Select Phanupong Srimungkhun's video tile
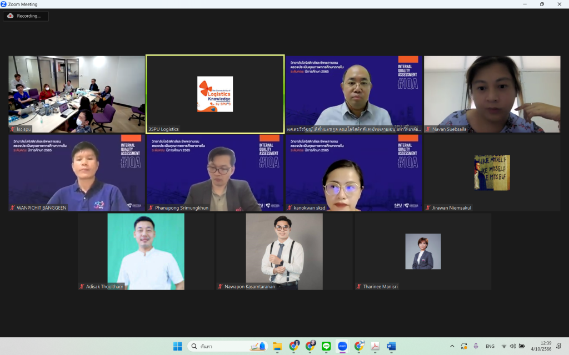Screen dimensions: 569x355 (x=215, y=173)
